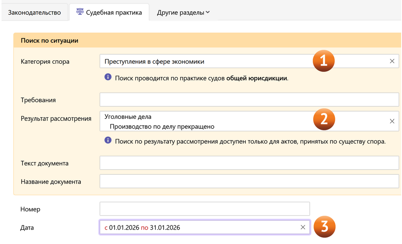Clear the Результат рассмотрения selection

[392, 121]
